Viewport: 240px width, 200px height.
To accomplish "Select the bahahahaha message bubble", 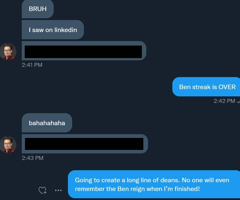I will [47, 123].
